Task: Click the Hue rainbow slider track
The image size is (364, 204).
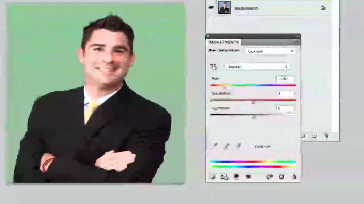Action: point(253,85)
